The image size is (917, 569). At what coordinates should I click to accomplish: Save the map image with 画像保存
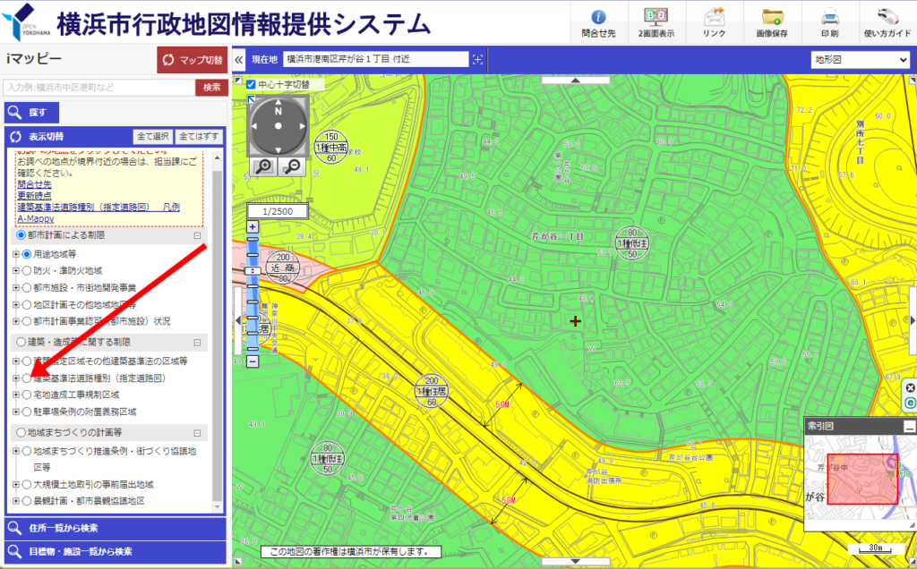[x=771, y=22]
